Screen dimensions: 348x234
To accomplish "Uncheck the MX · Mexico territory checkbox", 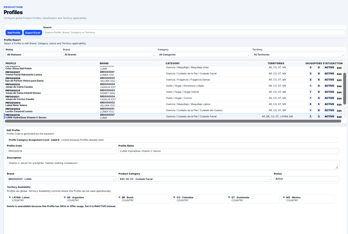I will pos(284,197).
